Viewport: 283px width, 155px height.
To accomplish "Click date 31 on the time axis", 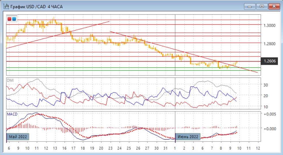I will pos(165,148).
